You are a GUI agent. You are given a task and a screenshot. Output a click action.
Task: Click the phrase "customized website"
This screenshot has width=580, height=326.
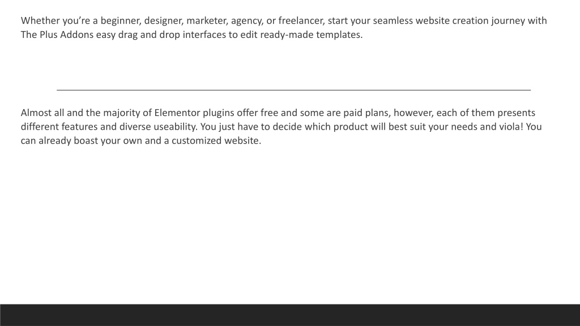click(215, 141)
